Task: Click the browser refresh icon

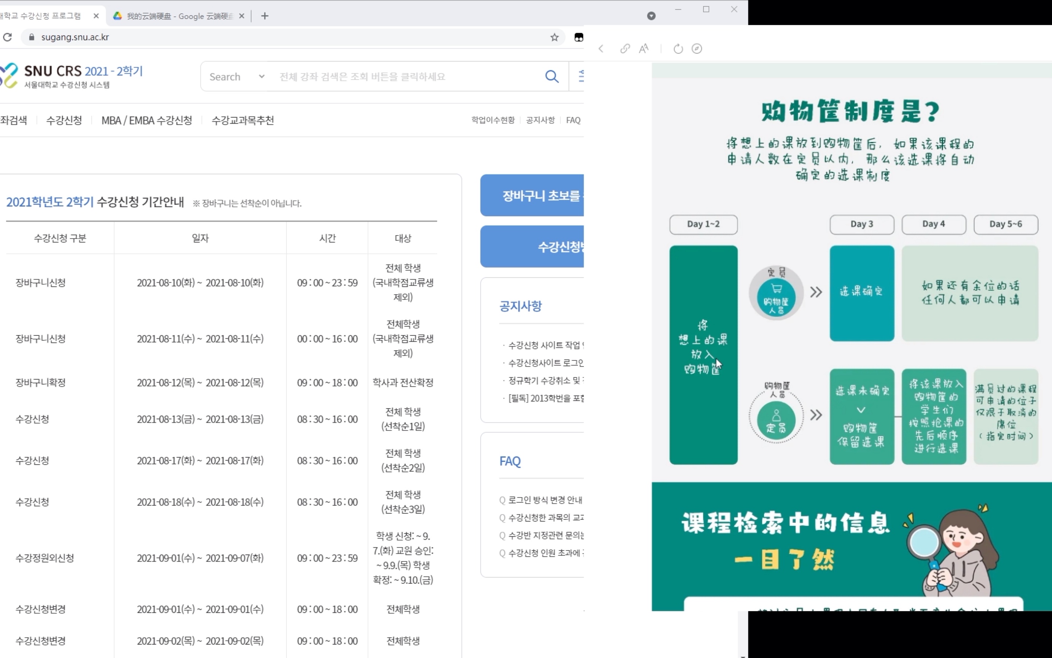Action: pos(7,37)
